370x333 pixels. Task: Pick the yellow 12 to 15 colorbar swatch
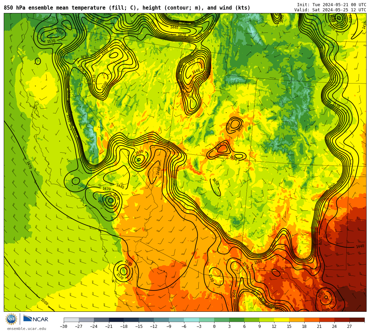coord(282,320)
